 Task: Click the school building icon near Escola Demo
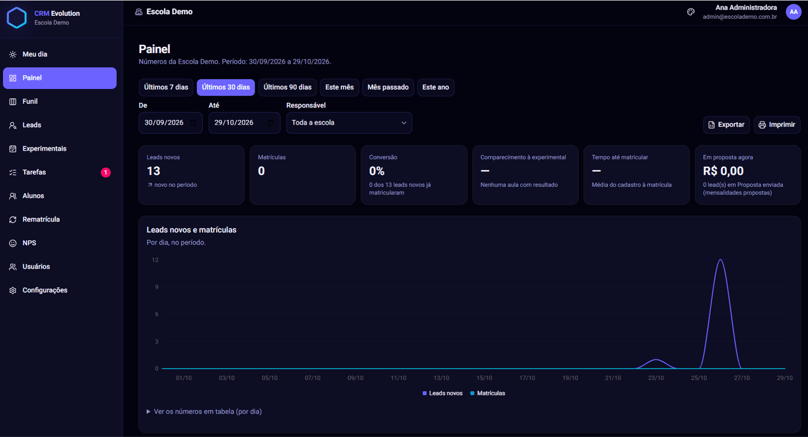point(139,12)
